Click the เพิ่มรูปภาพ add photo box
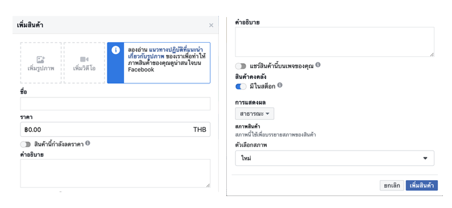Viewport: 452px width, 208px height. [x=41, y=63]
